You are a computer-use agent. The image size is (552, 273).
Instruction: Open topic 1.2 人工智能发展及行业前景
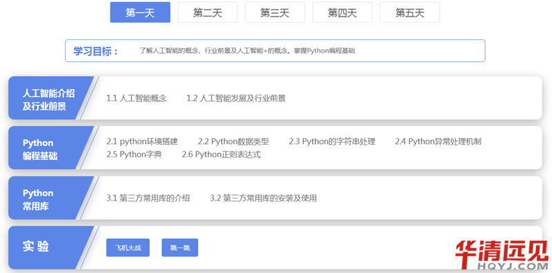point(236,99)
